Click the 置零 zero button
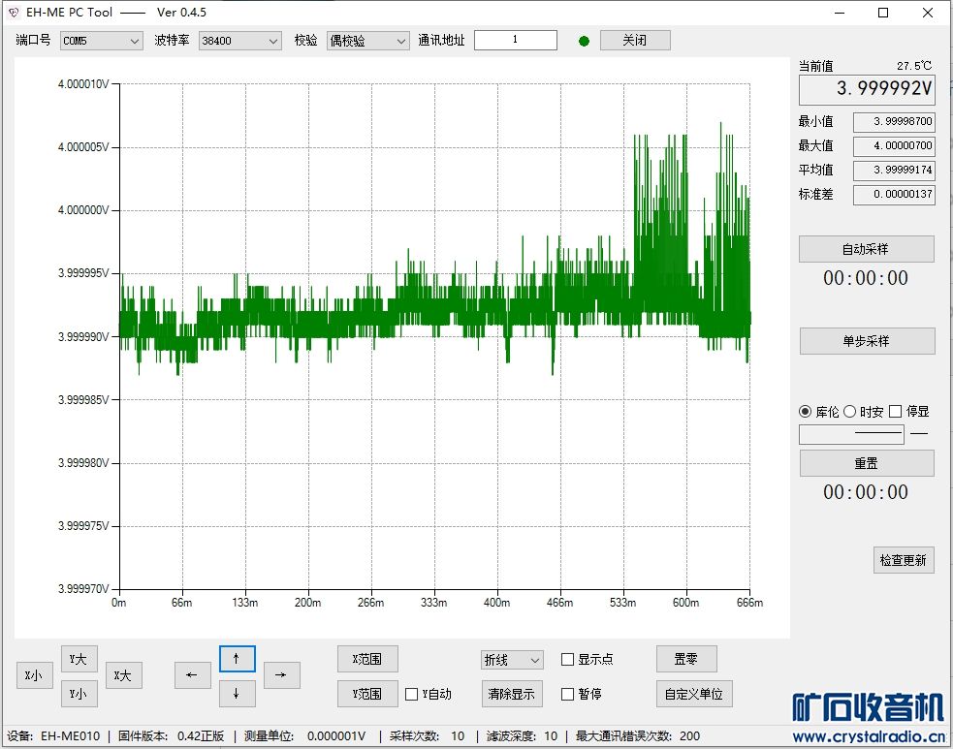This screenshot has width=953, height=749. click(x=686, y=659)
